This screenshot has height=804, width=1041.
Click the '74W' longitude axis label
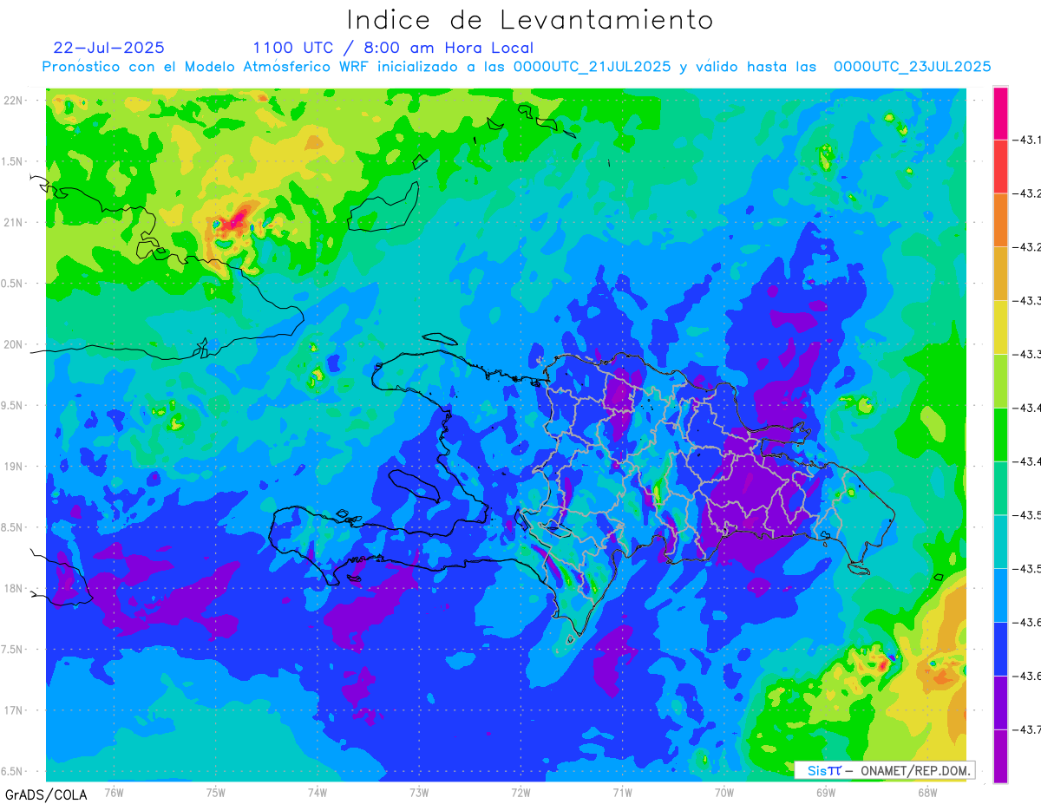(x=318, y=792)
